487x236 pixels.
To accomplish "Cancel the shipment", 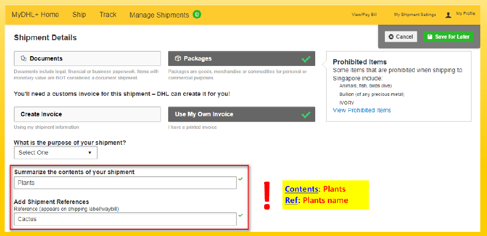I will 401,37.
